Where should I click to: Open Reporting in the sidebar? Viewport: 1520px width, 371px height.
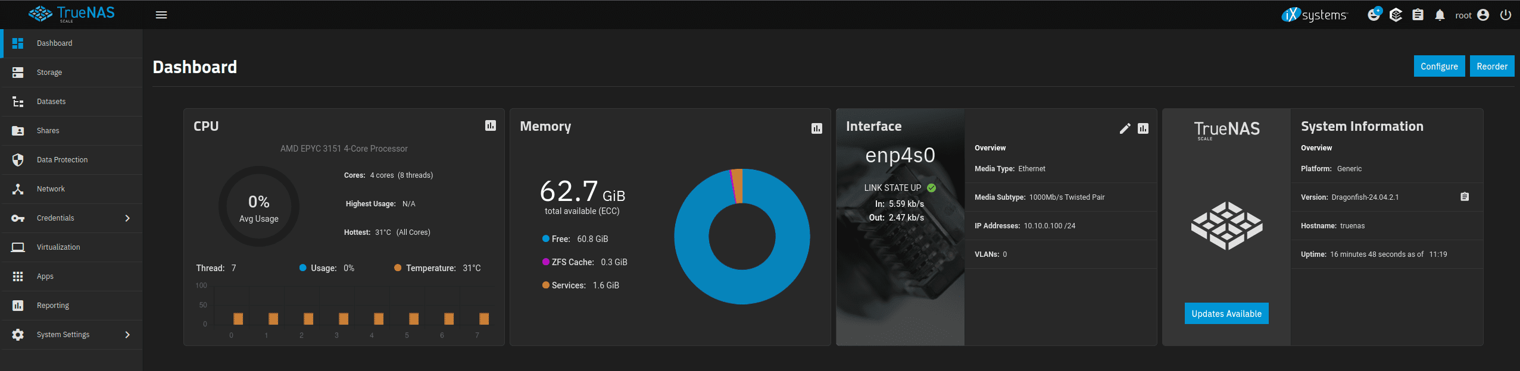72,306
